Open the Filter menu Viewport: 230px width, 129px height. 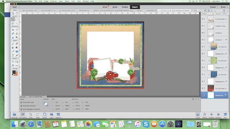click(73, 1)
